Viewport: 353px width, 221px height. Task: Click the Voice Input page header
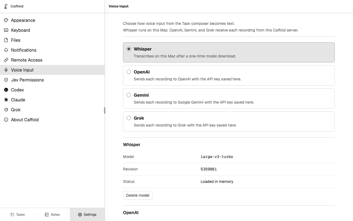coord(119,6)
